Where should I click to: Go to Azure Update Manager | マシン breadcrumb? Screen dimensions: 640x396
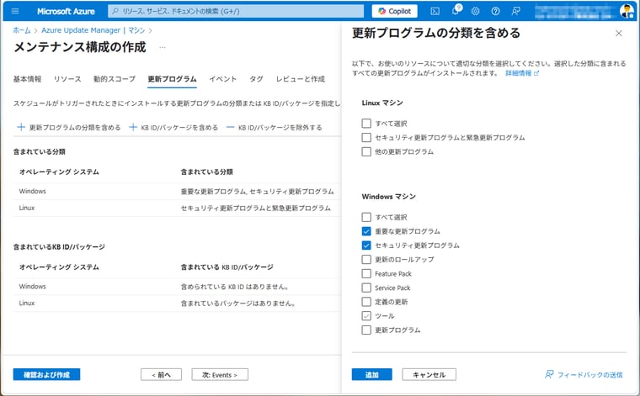tap(93, 30)
